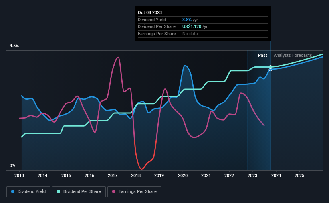Screen dimensions: 329x203
Task: Click the 2013 x-axis label
Action: point(19,175)
